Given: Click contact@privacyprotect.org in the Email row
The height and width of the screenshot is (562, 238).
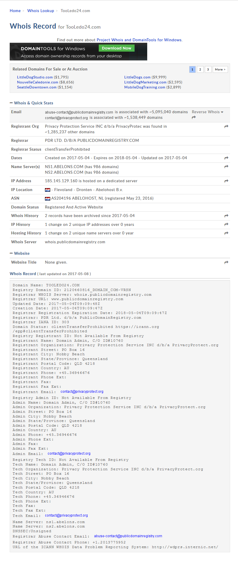Looking at the screenshot, I should [x=66, y=118].
